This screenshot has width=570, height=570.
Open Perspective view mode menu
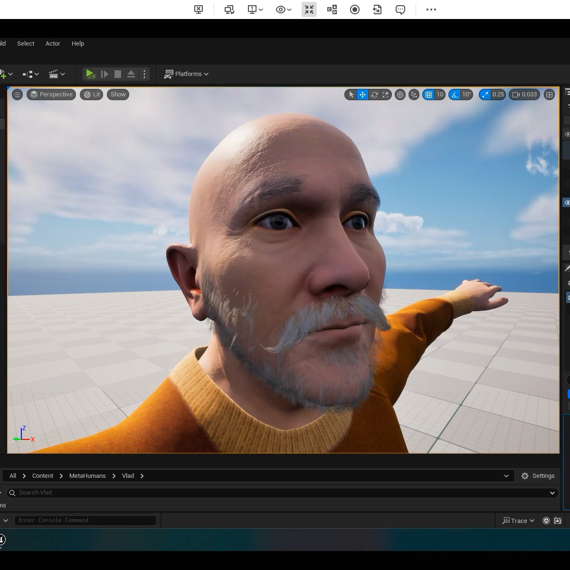pos(51,95)
